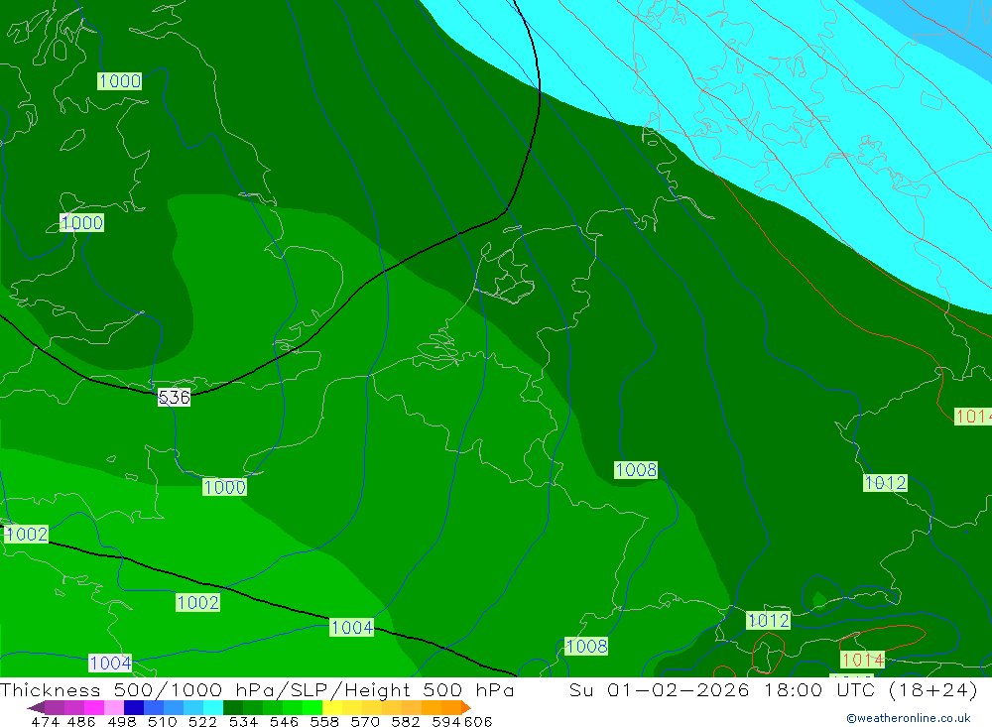Click the 534 legend value

click(244, 721)
